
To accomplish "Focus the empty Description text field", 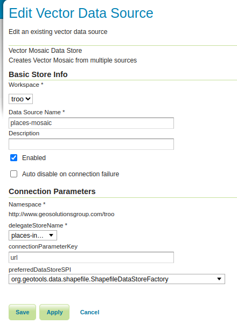I will click(91, 144).
